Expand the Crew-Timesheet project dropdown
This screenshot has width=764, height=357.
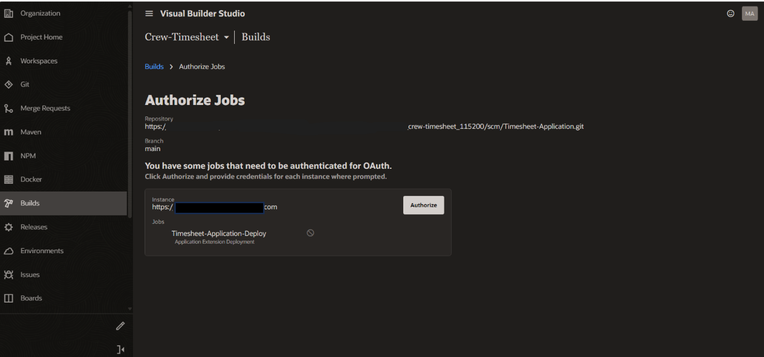[x=226, y=37]
